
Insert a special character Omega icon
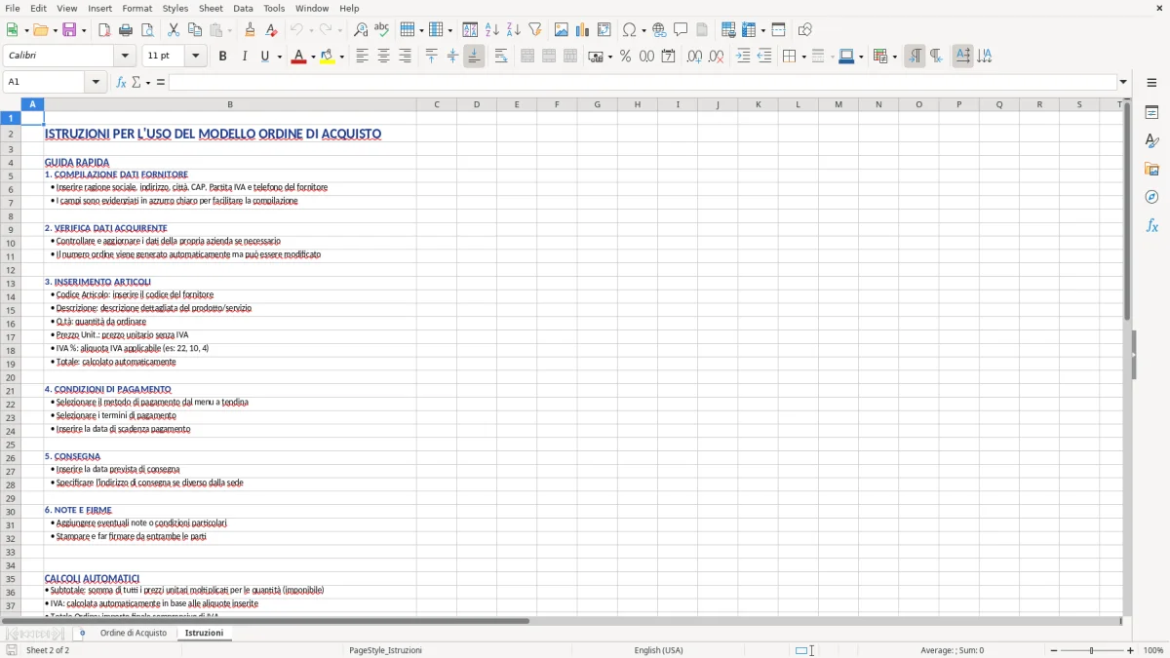click(630, 30)
